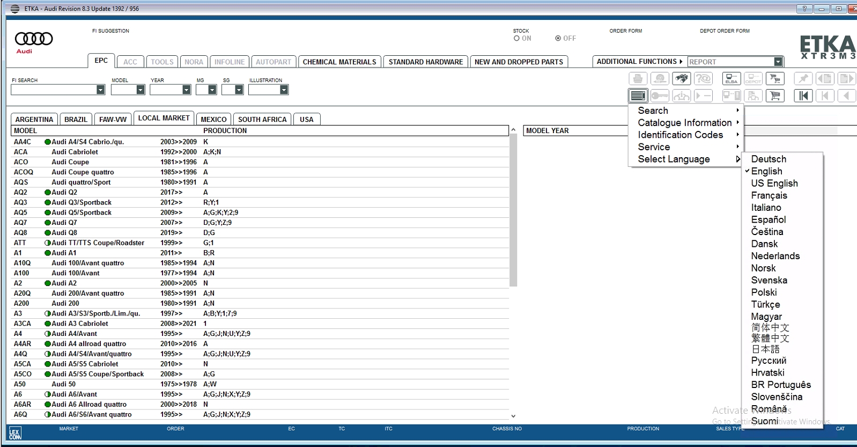The height and width of the screenshot is (447, 857).
Task: Open the Identification Codes menu entry
Action: click(x=685, y=135)
